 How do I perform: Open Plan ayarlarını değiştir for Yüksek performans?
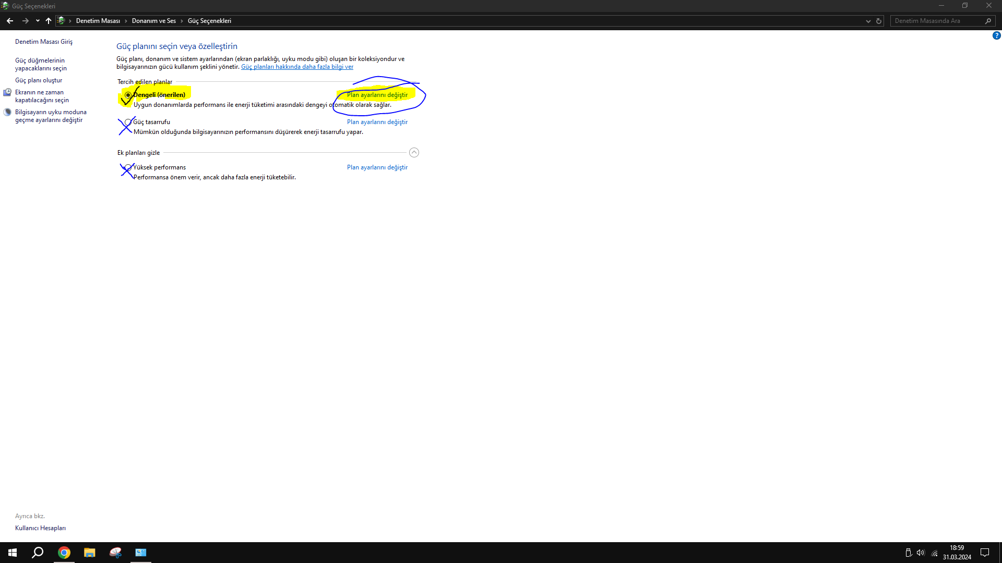click(x=377, y=167)
